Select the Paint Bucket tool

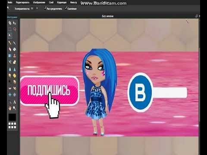tap(15, 50)
